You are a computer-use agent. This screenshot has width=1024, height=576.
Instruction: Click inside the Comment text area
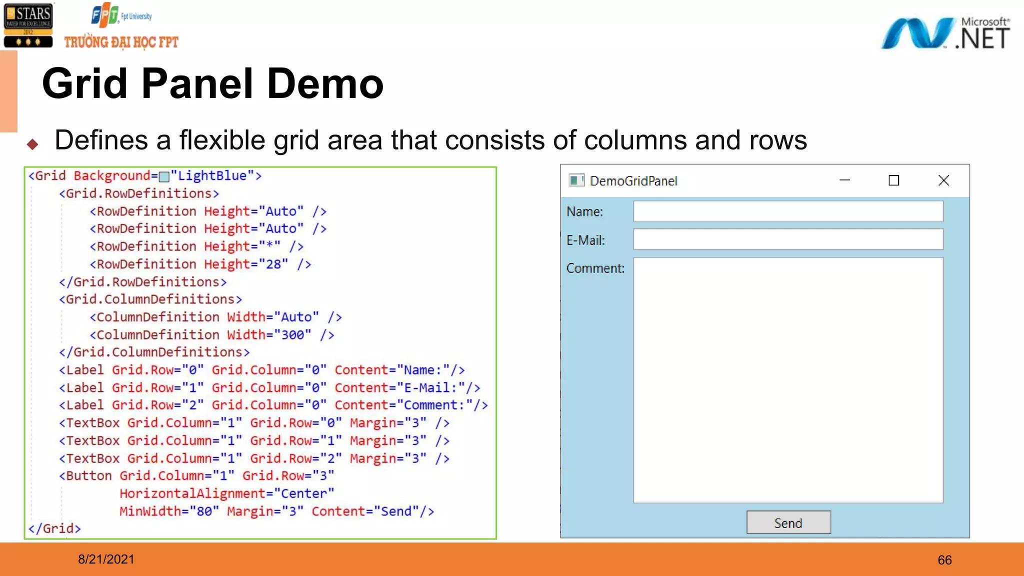pyautogui.click(x=788, y=380)
